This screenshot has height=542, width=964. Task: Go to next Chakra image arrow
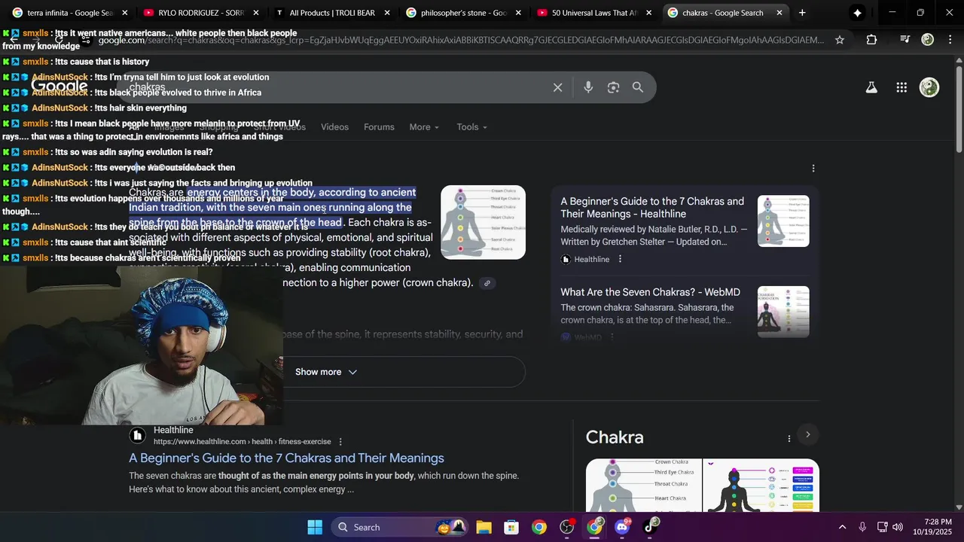click(x=807, y=434)
